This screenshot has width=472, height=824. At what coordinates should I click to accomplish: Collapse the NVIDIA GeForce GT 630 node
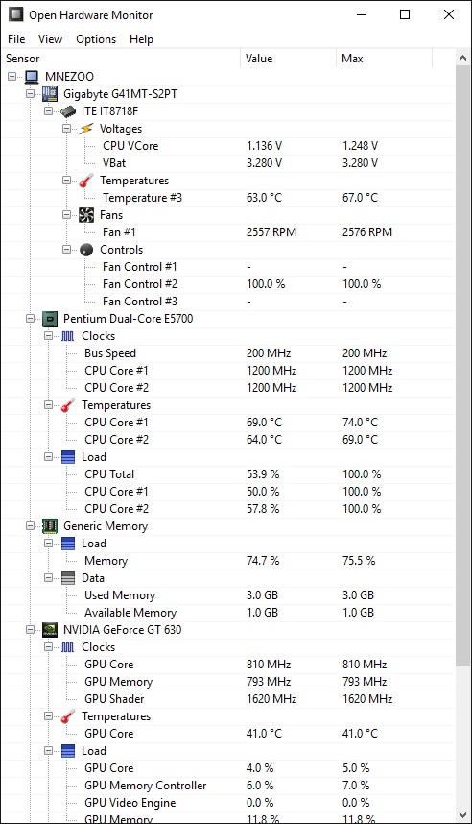point(31,630)
